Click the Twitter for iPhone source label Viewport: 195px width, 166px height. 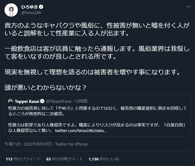click(71, 144)
